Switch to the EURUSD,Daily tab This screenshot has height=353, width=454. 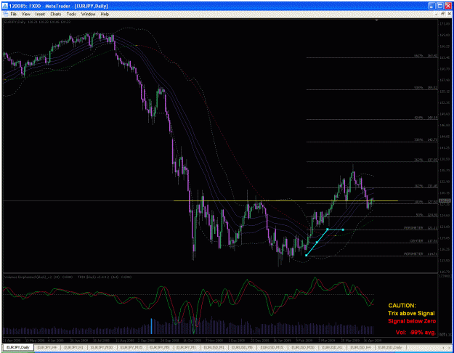[x=390, y=347]
